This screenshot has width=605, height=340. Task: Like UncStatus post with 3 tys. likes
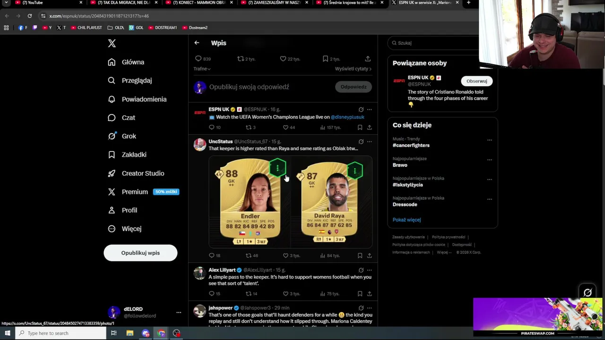click(x=291, y=255)
